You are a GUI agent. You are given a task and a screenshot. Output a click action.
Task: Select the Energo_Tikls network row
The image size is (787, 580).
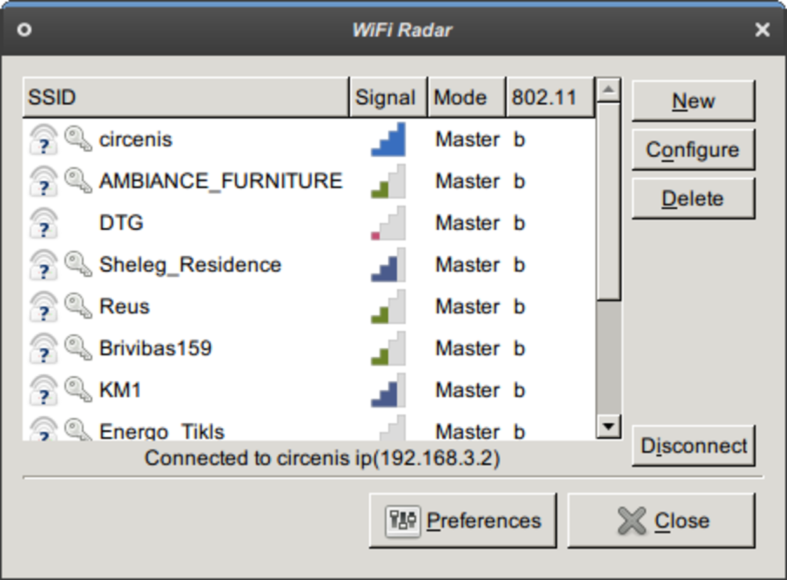pos(162,432)
